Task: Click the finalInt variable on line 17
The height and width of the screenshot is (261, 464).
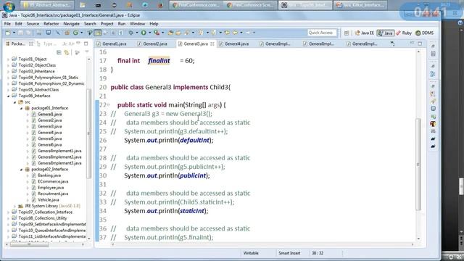Action: (x=159, y=61)
